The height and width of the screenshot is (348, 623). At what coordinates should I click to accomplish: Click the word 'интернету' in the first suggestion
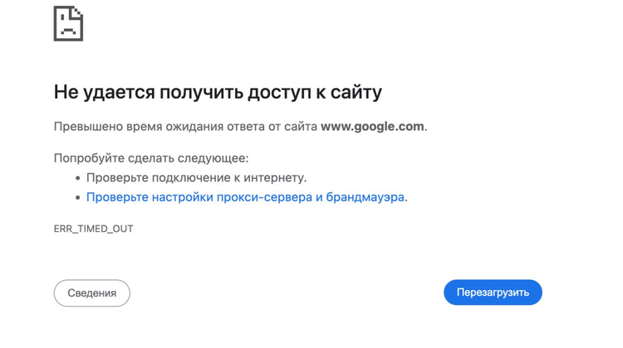click(x=274, y=177)
